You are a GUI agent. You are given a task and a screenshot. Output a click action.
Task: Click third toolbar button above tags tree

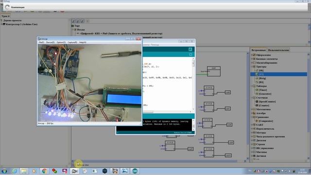pyautogui.click(x=82, y=21)
